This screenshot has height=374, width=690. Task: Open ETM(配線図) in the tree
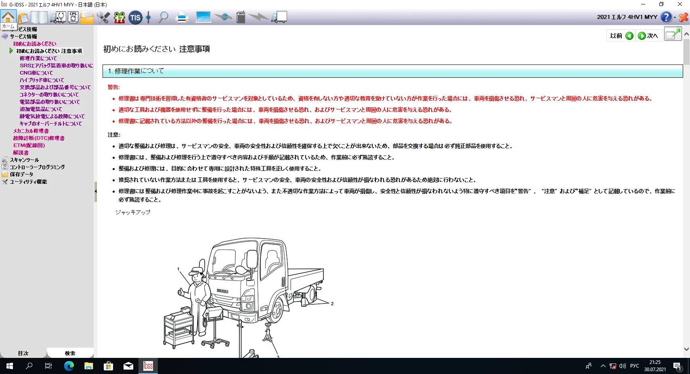(29, 145)
